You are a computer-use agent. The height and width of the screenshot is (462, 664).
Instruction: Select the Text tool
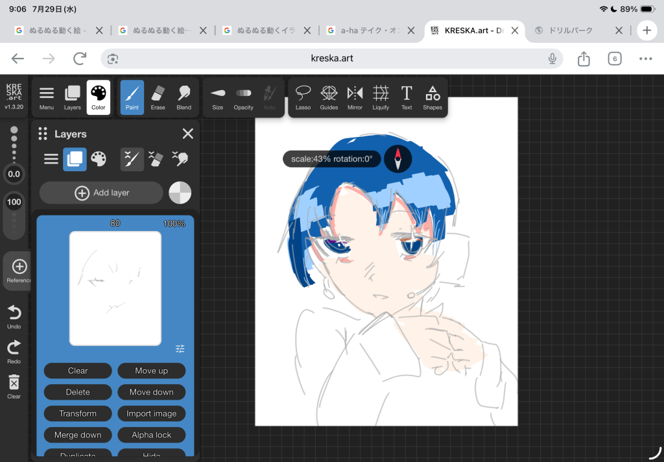407,97
